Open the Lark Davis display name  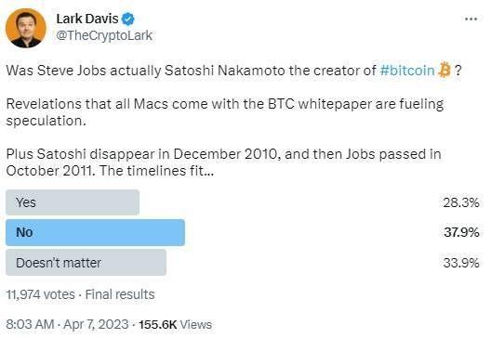[x=87, y=19]
